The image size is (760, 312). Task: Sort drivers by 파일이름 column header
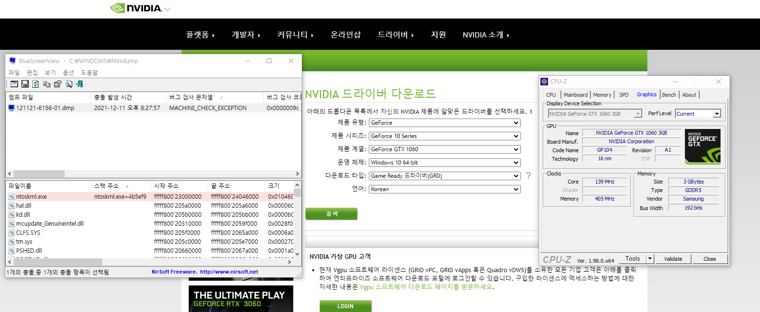48,186
